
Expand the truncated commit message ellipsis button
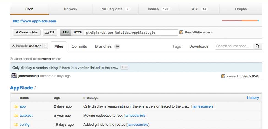pos(124,68)
